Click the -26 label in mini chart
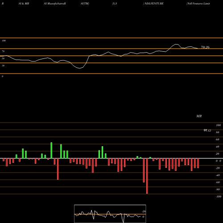 [144, 211]
